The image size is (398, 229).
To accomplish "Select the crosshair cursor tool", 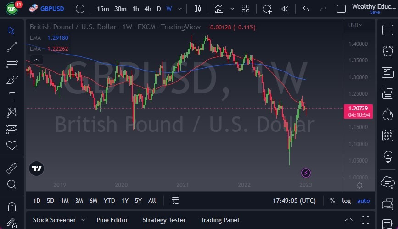I will (12, 31).
